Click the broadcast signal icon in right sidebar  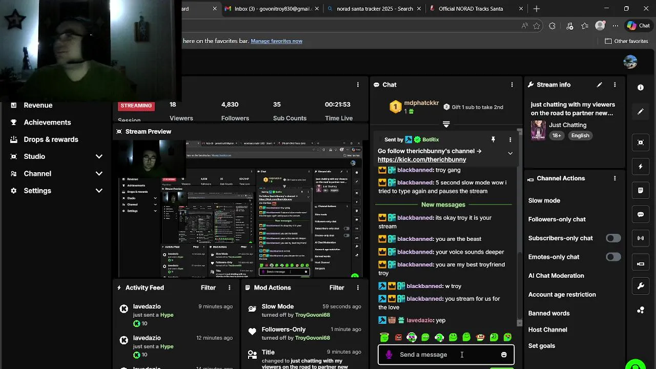pyautogui.click(x=641, y=238)
